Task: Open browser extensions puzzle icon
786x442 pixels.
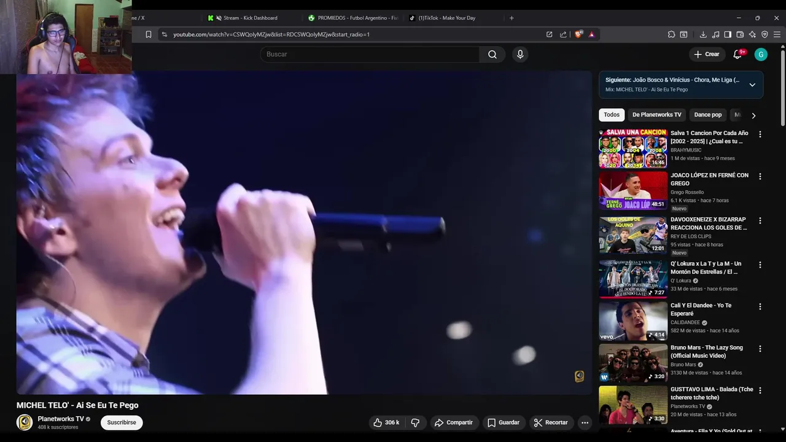Action: pos(672,34)
